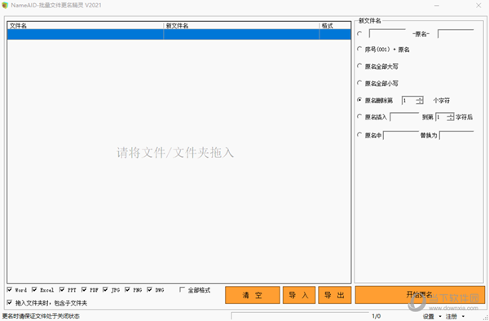Toggle 拖入文件夹时，包含子文件夹 checkbox

[x=10, y=302]
